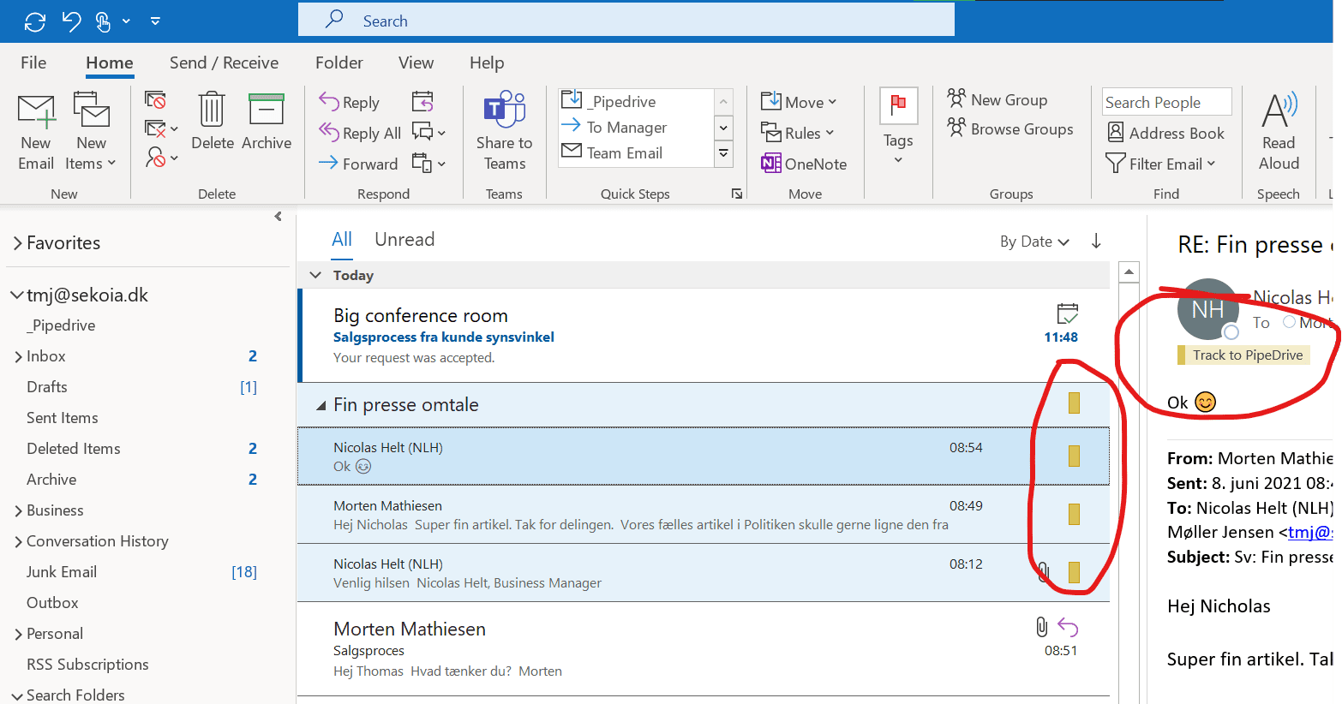
Task: Open the Rules dropdown
Action: (x=797, y=133)
